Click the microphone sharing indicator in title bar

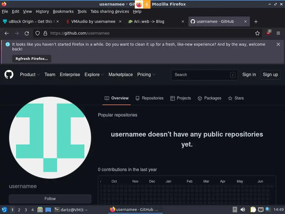tap(147, 4)
